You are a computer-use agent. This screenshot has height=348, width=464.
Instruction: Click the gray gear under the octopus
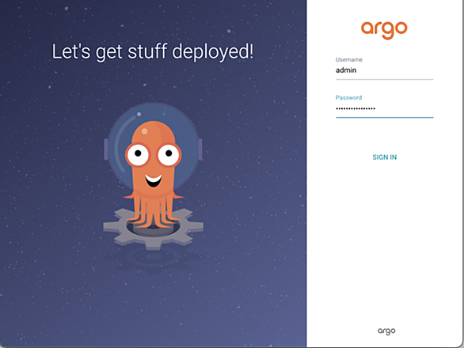point(153,229)
